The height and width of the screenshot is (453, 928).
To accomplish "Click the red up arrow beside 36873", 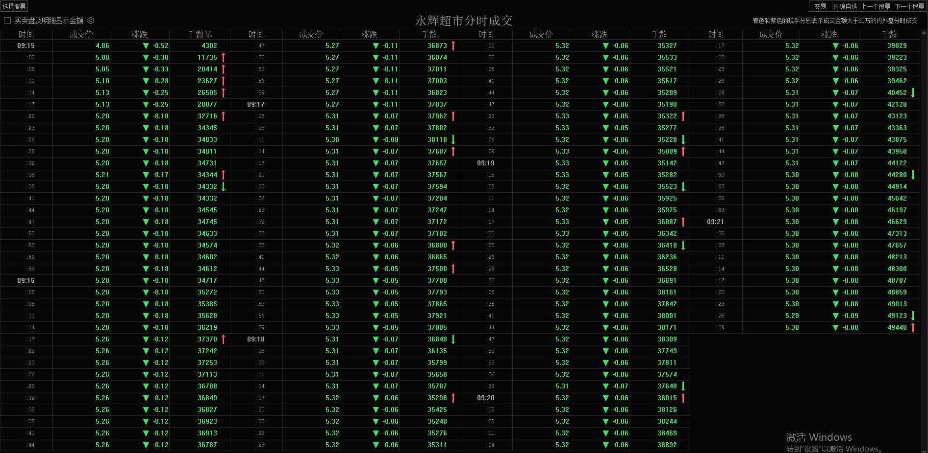I will [453, 45].
